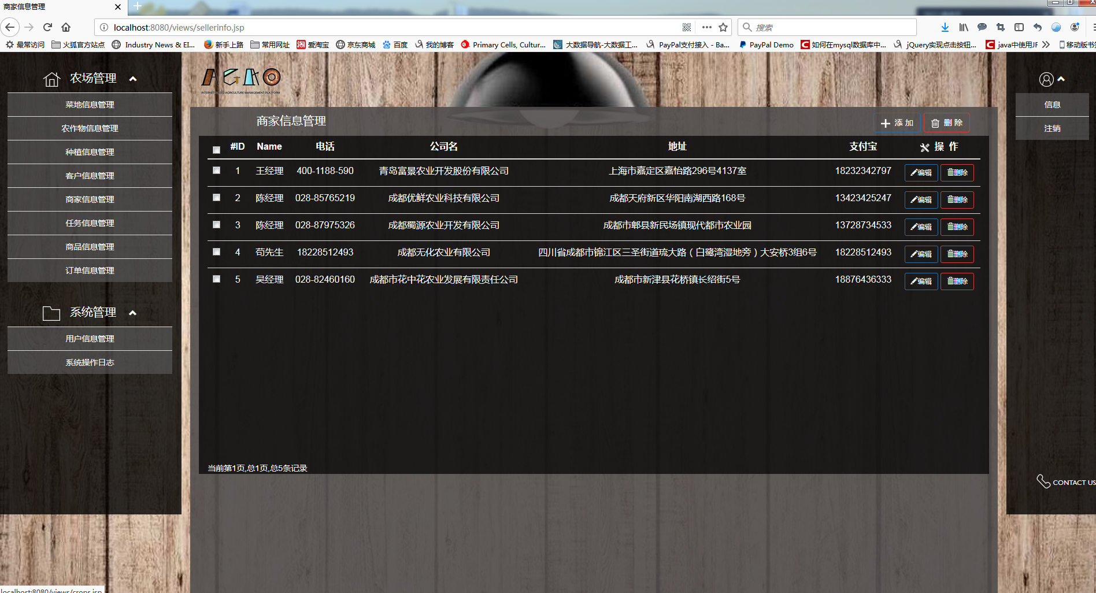Image resolution: width=1096 pixels, height=593 pixels.
Task: Edit the 成都蜀源农业开发有限公司 row
Action: pos(921,227)
